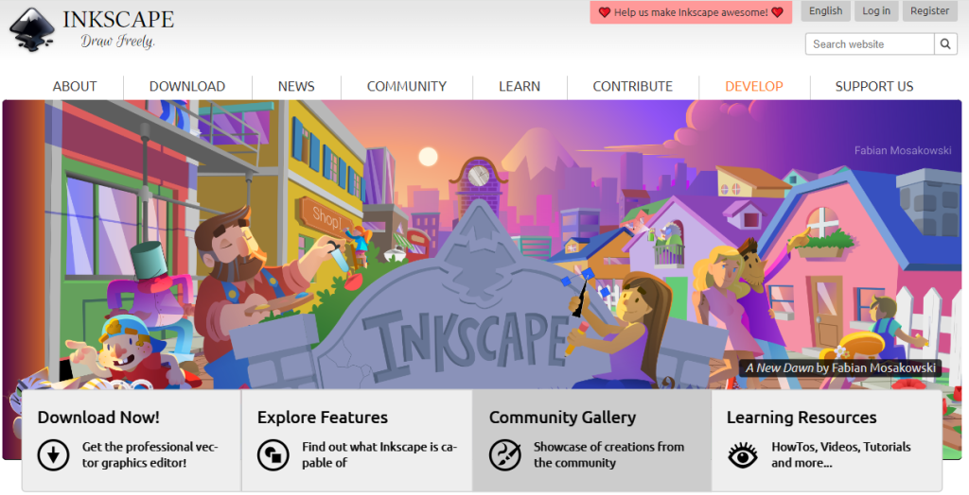Image resolution: width=969 pixels, height=495 pixels.
Task: Open the English language selector
Action: pyautogui.click(x=825, y=11)
